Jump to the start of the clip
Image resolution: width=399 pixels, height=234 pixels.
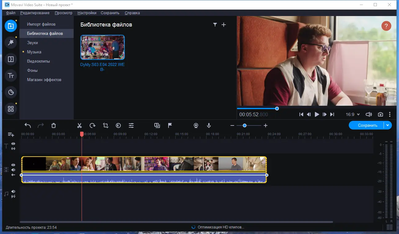click(x=301, y=114)
